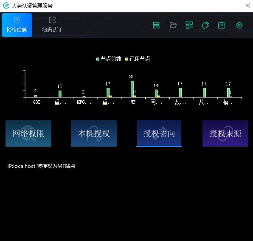Screen dimensions: 253x241
Task: Click the yellow 已用节点 legend swatch
Action: pos(127,59)
